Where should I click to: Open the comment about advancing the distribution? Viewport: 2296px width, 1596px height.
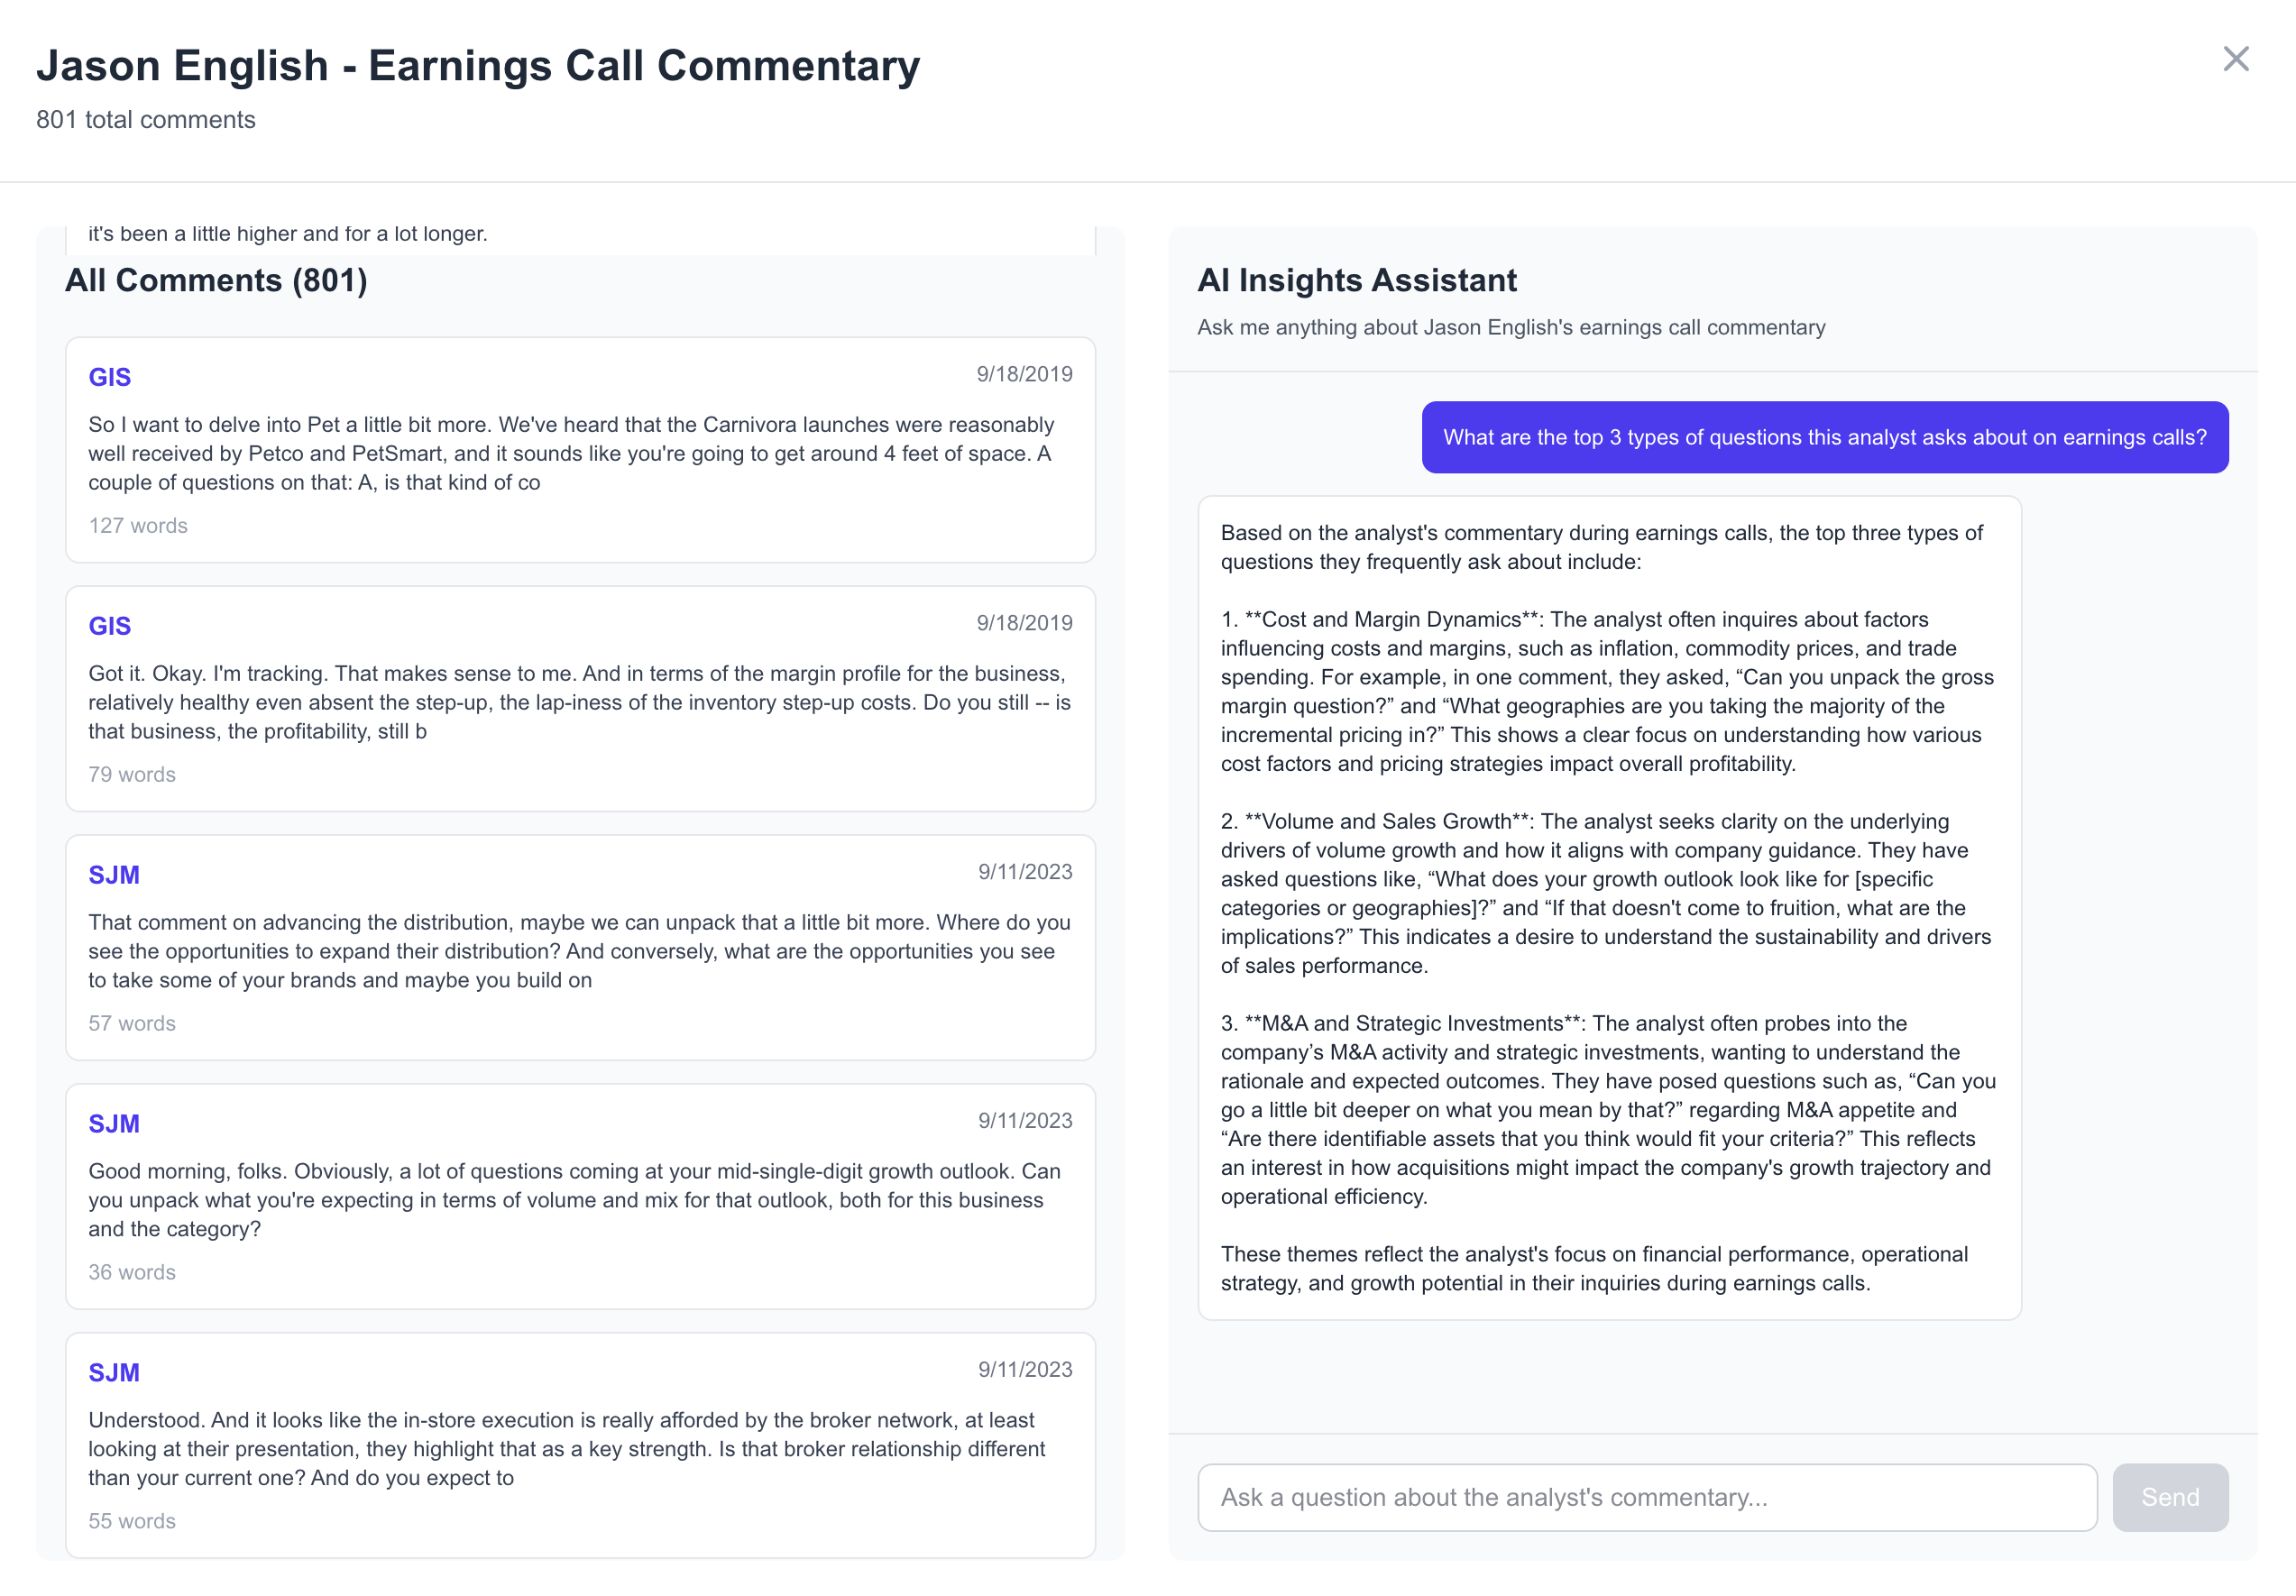(579, 951)
